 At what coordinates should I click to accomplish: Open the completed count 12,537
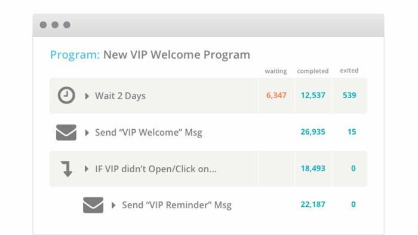313,95
